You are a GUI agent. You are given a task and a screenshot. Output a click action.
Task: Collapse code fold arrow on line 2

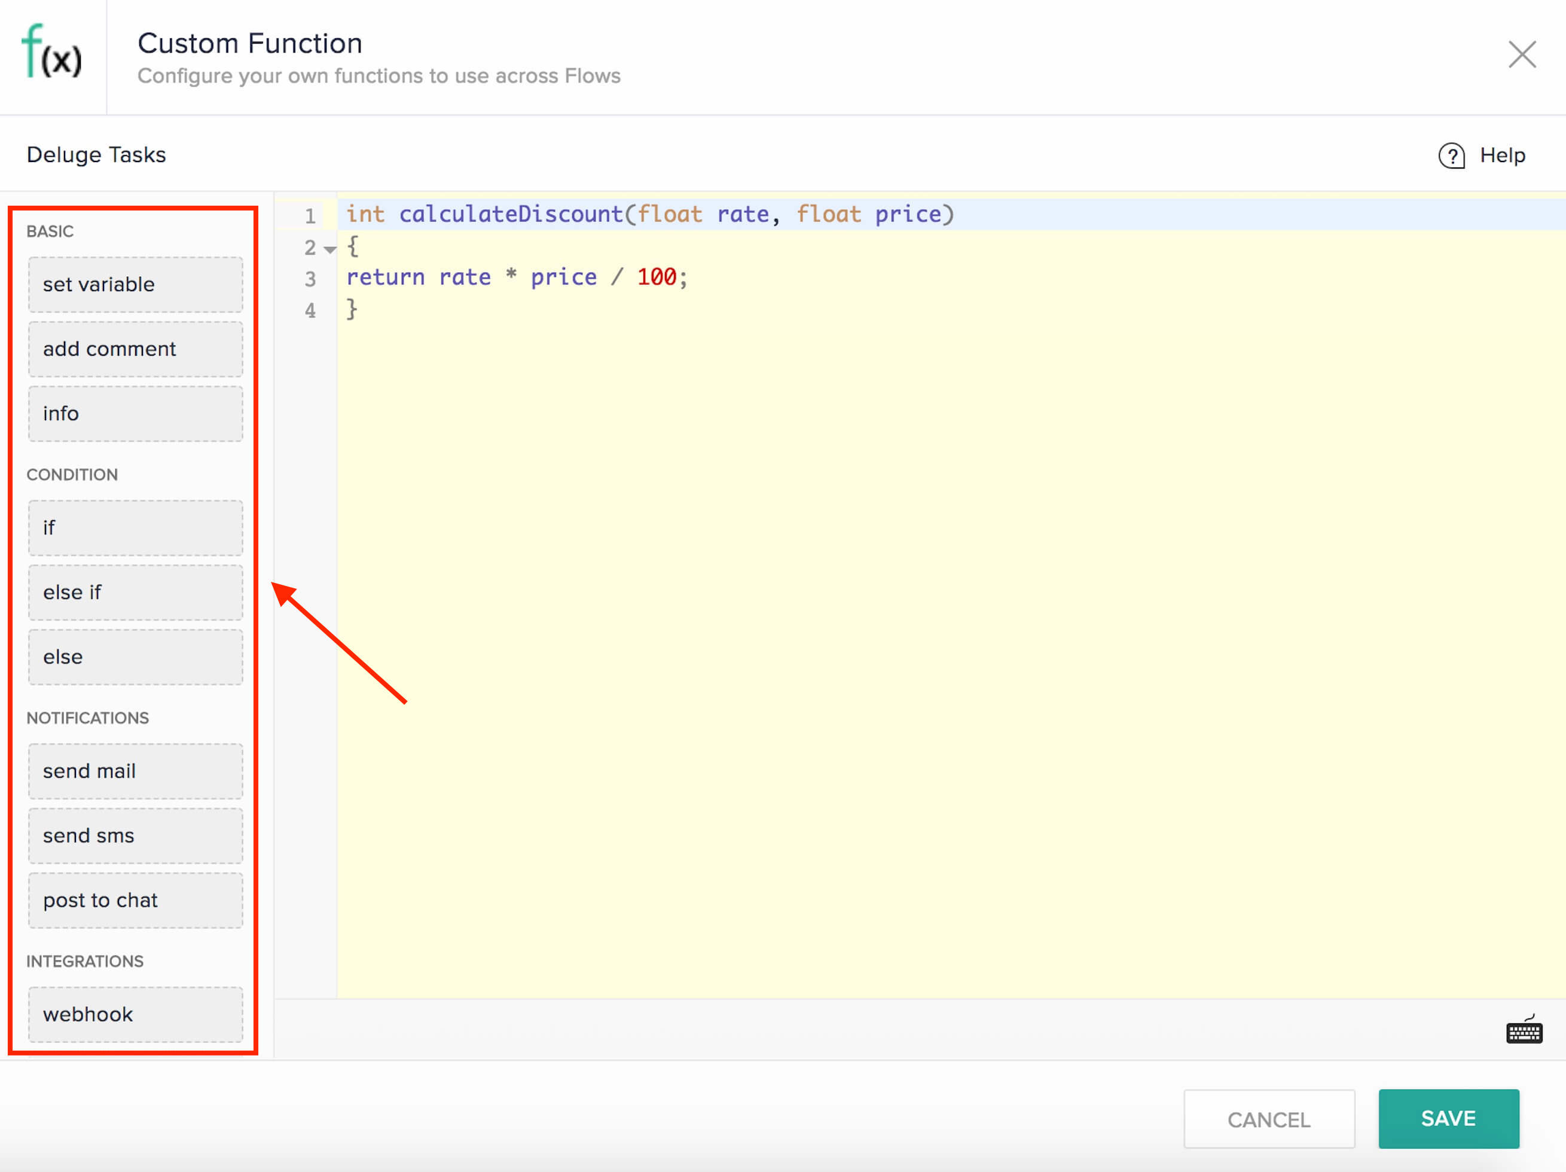(x=330, y=249)
